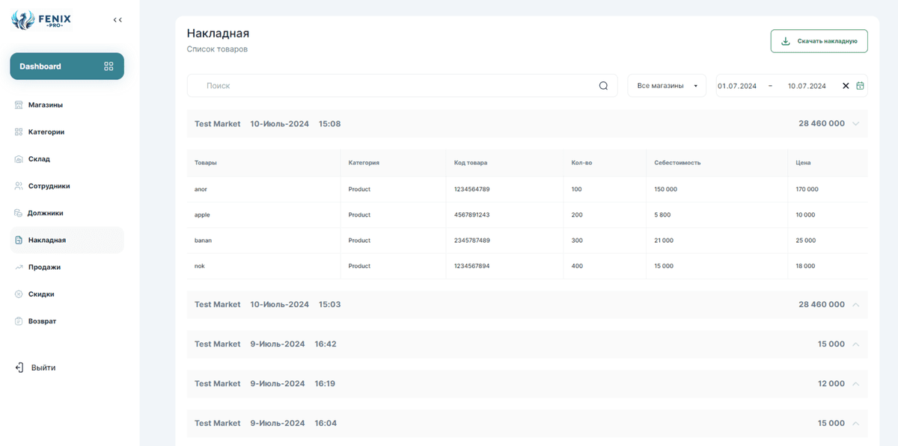Expand the 9-Июль-2024 16:19 invoice chevron
898x446 pixels.
pos(856,384)
